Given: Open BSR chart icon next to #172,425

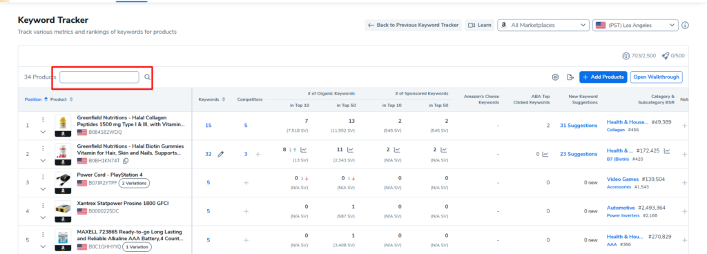Looking at the screenshot, I should click(667, 151).
